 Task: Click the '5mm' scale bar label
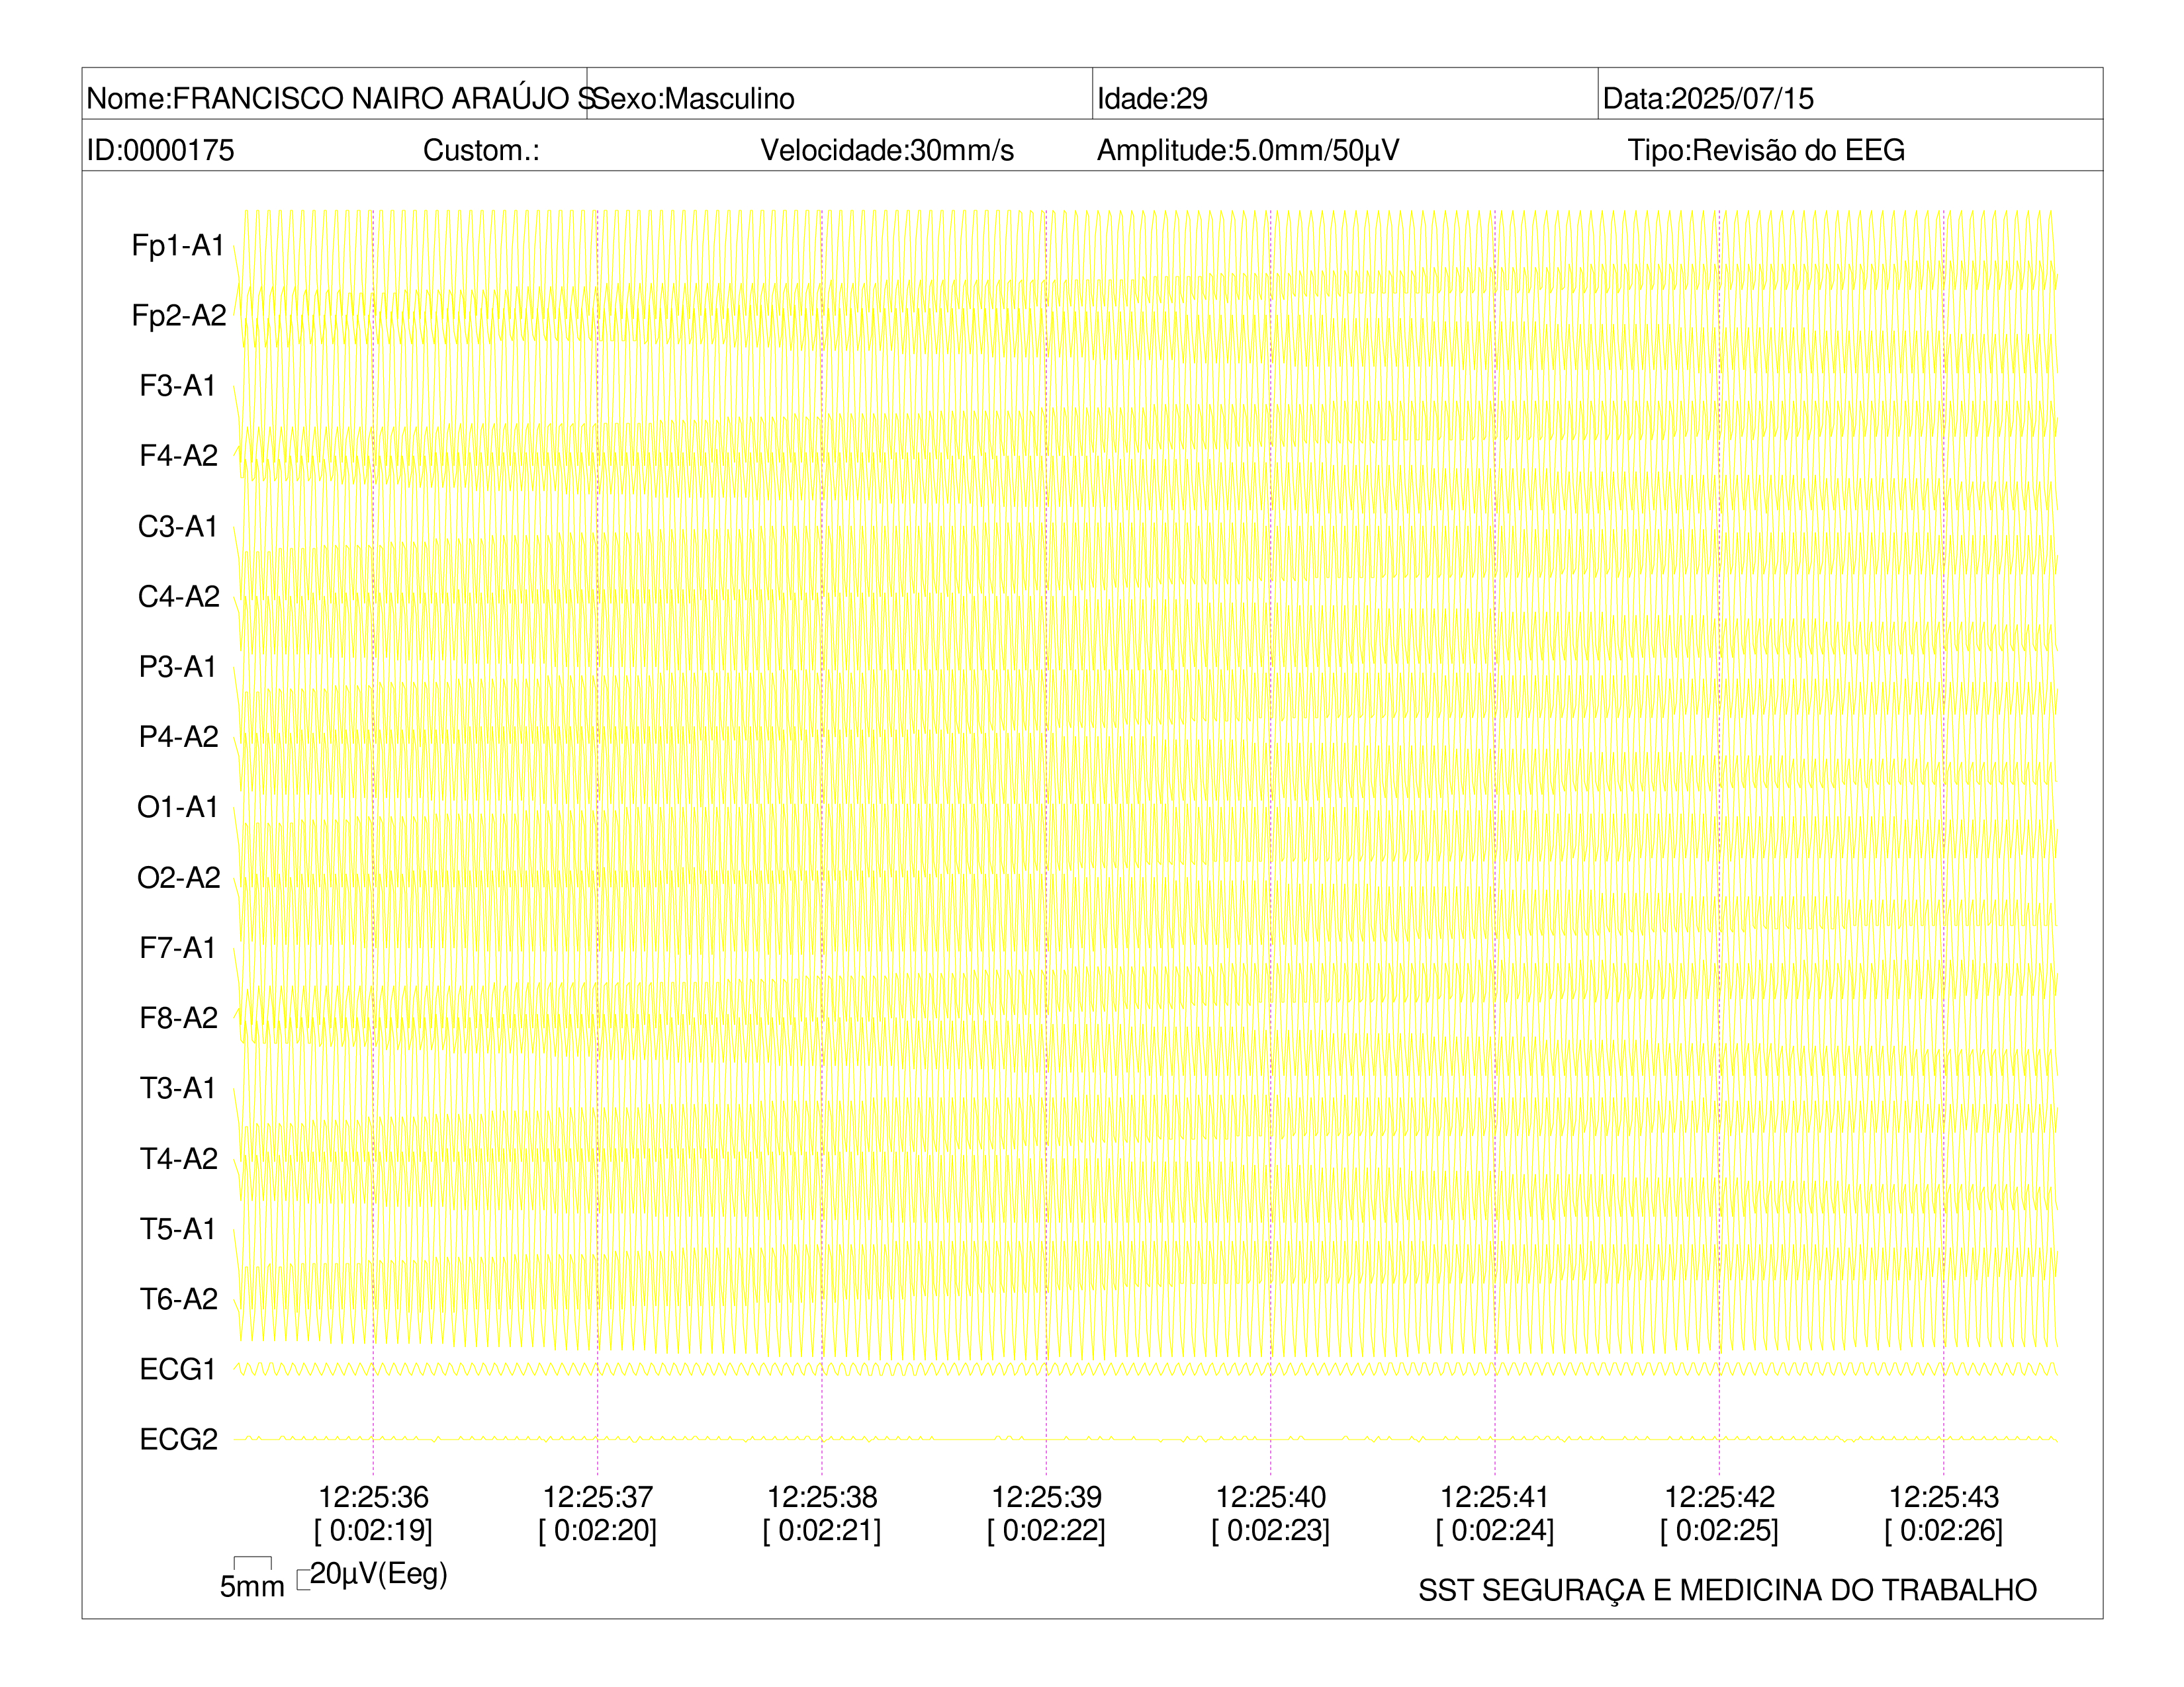tap(252, 1586)
